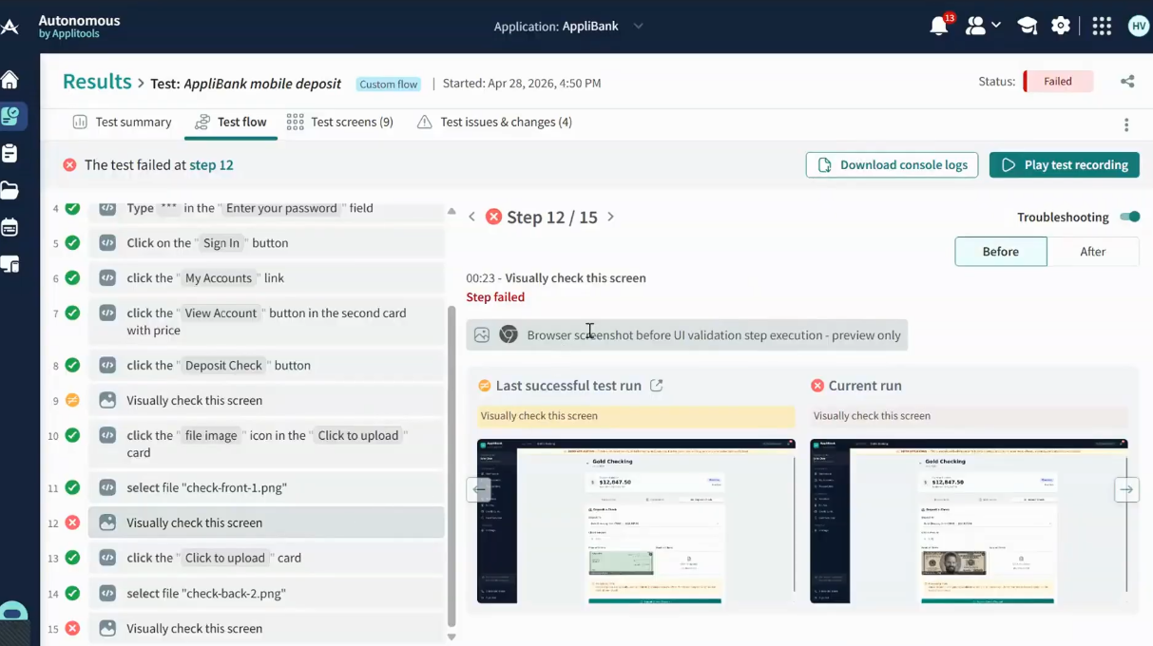Select the Before view button
The height and width of the screenshot is (646, 1153).
[1001, 252]
